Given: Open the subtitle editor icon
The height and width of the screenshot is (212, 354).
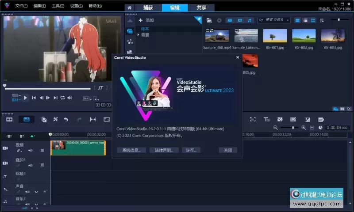Looking at the screenshot, I should (293, 119).
